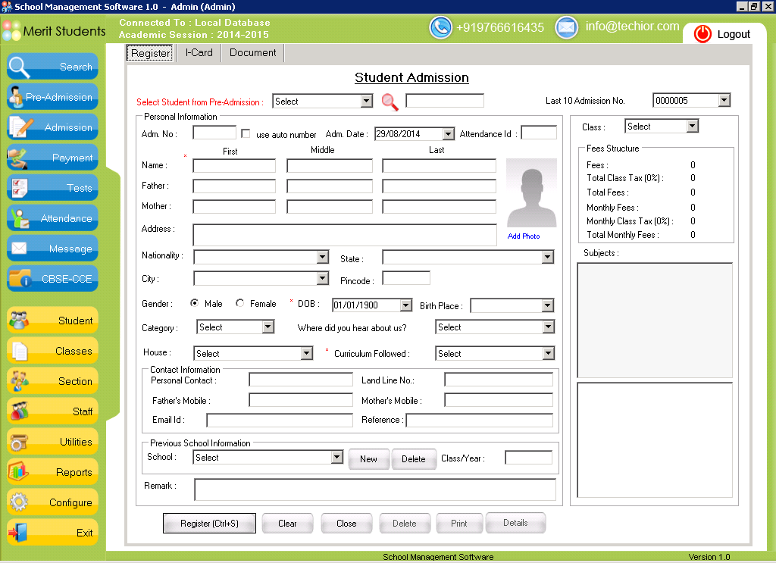The image size is (776, 563).
Task: Click the Close button at form bottom
Action: click(x=346, y=523)
